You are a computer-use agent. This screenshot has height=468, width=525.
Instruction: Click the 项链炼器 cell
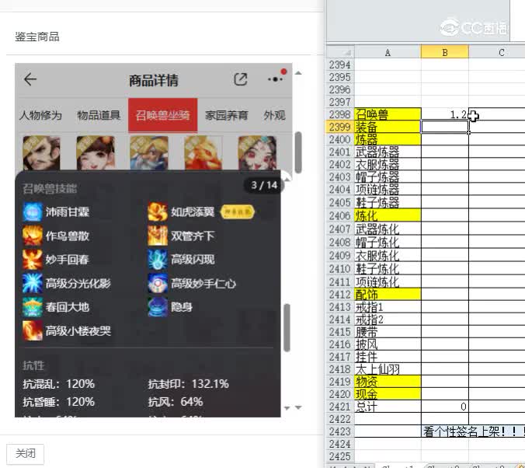388,190
